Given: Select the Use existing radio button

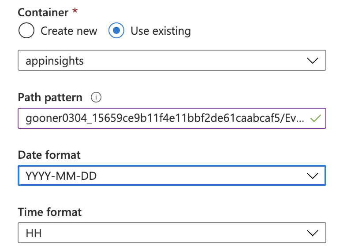Looking at the screenshot, I should click(x=116, y=31).
